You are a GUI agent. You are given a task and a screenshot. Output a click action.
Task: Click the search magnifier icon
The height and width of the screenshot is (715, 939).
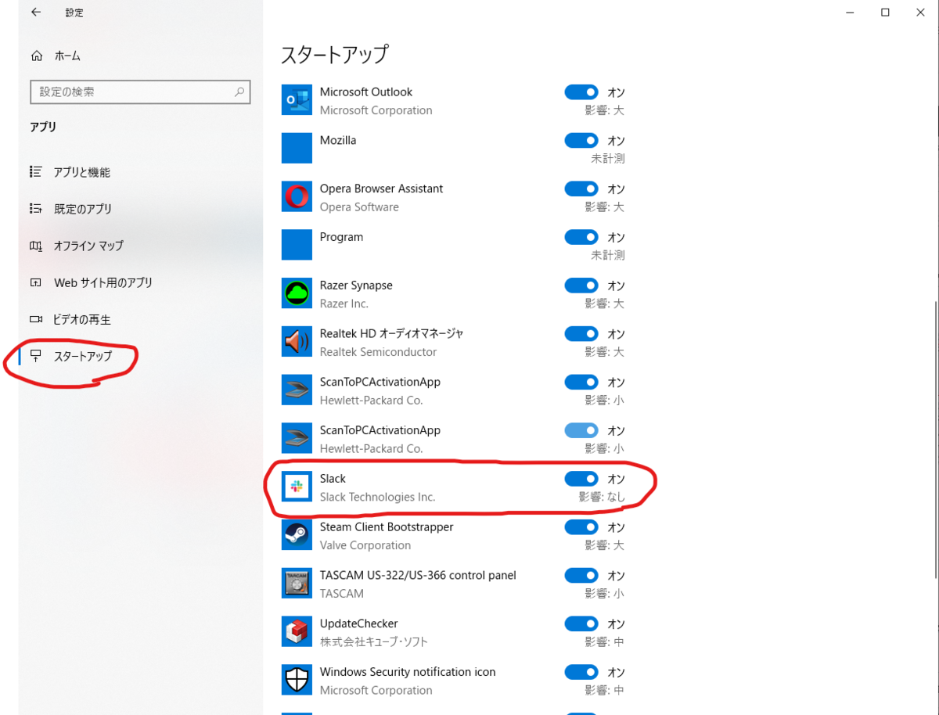(x=239, y=92)
